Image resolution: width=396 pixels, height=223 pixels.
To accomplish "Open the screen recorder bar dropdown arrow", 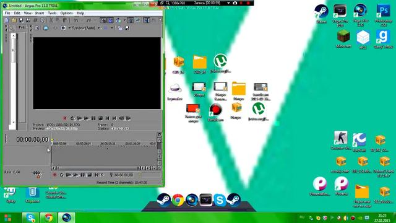I will point(228,3).
